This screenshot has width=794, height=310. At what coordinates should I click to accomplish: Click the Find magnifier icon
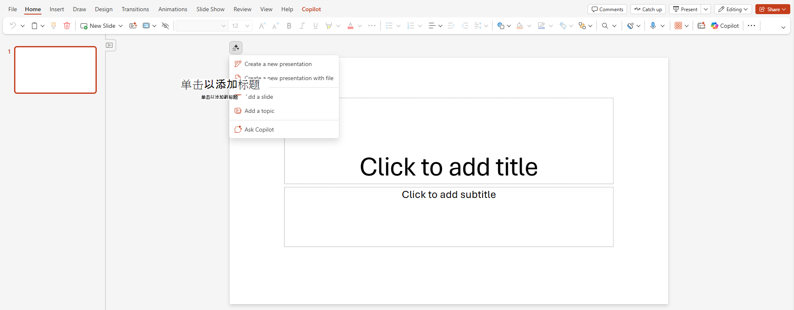pyautogui.click(x=605, y=26)
